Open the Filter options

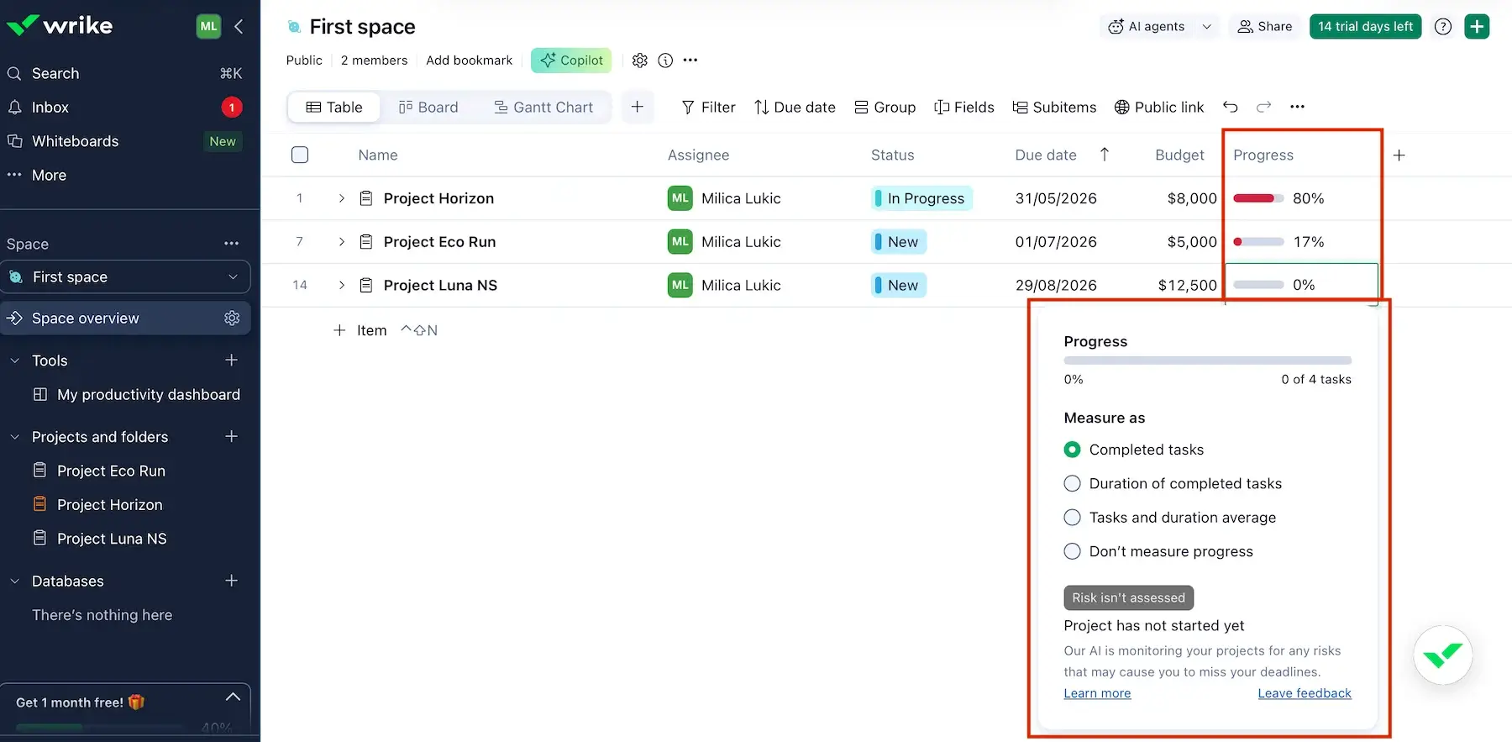tap(708, 108)
